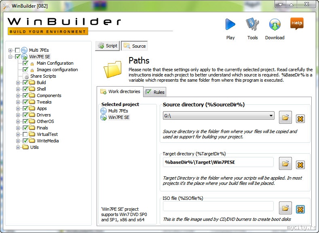Uncheck the Build folder checkbox
The width and height of the screenshot is (319, 233).
coord(25,83)
